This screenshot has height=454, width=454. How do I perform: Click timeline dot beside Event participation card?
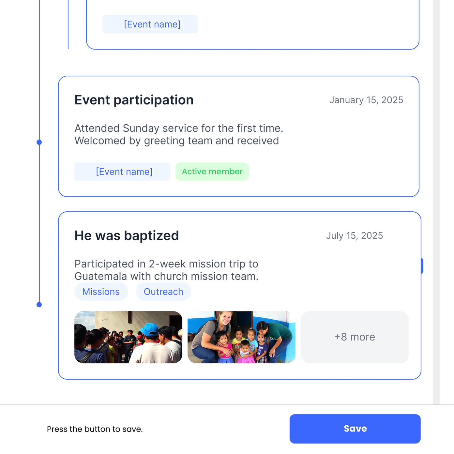pyautogui.click(x=39, y=142)
